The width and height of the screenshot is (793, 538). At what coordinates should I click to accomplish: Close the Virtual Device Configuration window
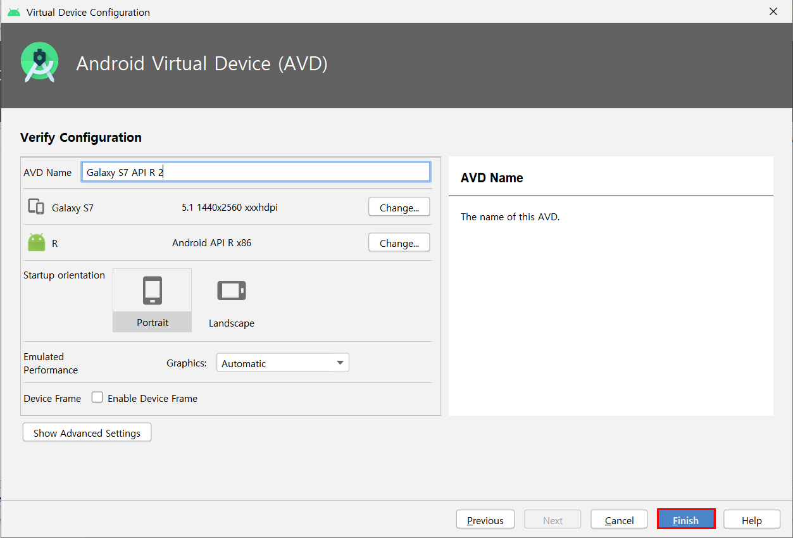(773, 11)
